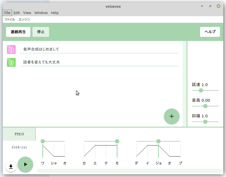
Task: Click the 連続再生 button
Action: click(x=18, y=32)
